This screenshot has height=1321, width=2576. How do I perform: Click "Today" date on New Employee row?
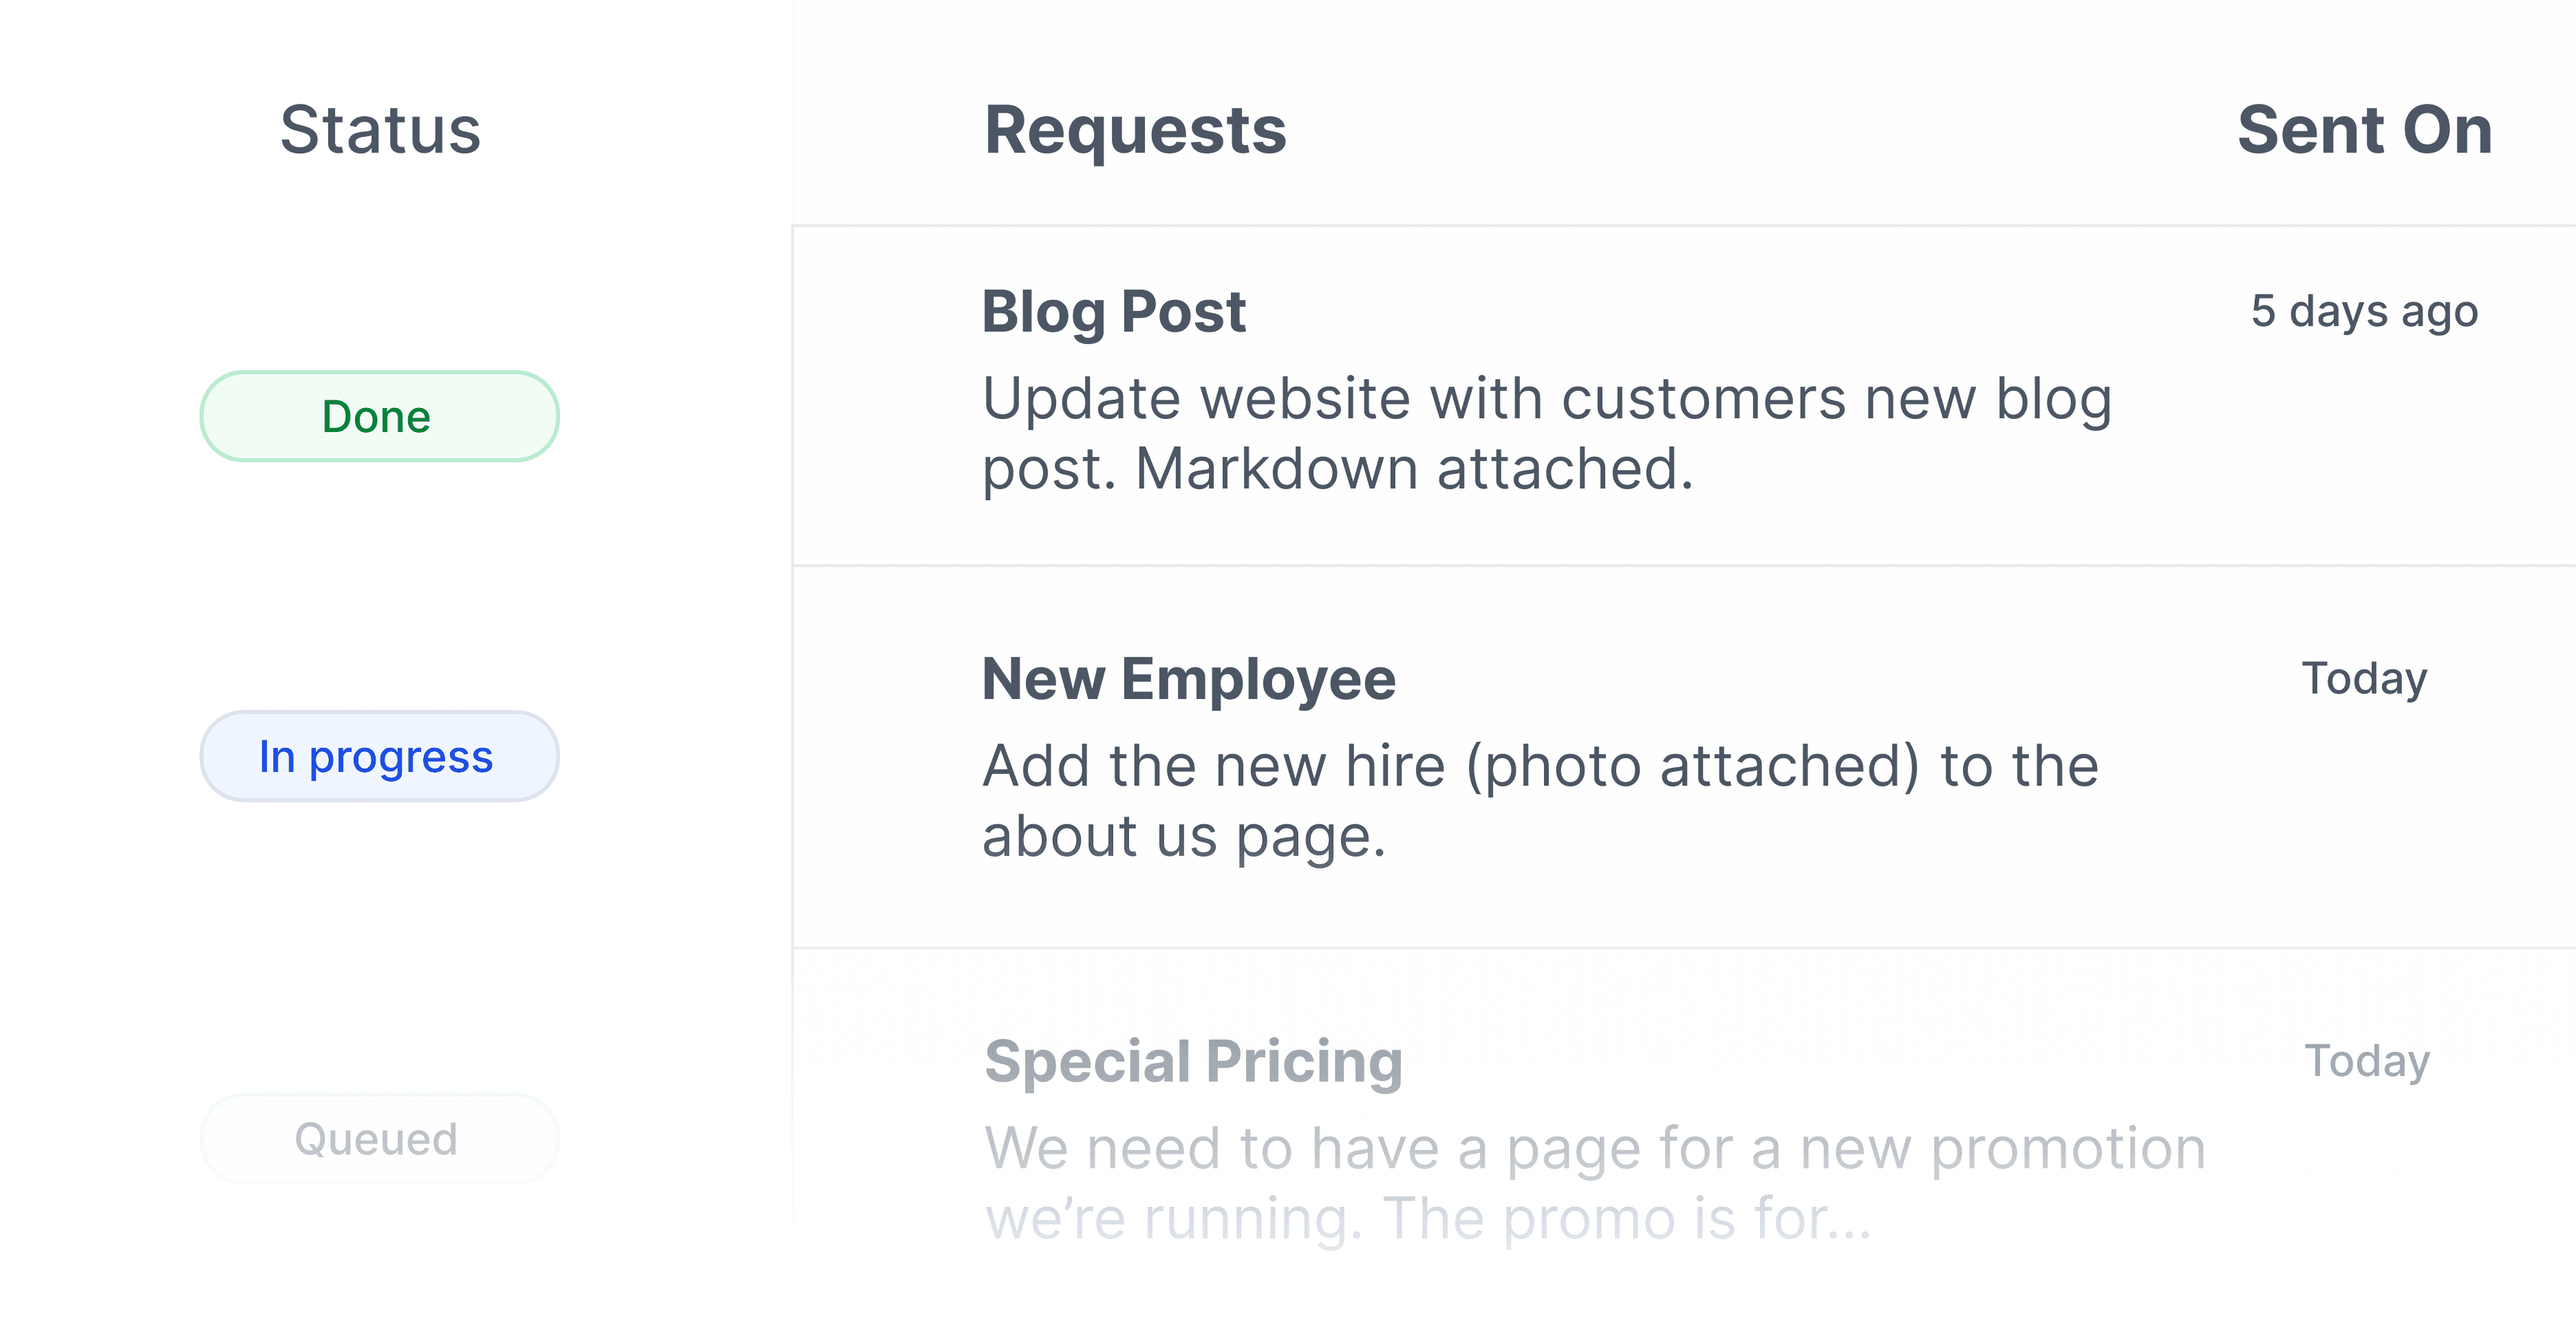tap(2364, 679)
